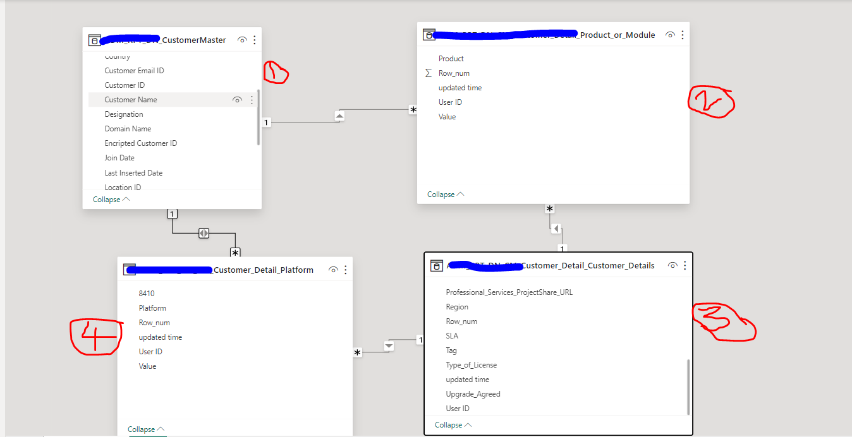Select the Product field
Screen dimensions: 852x437
(x=451, y=59)
